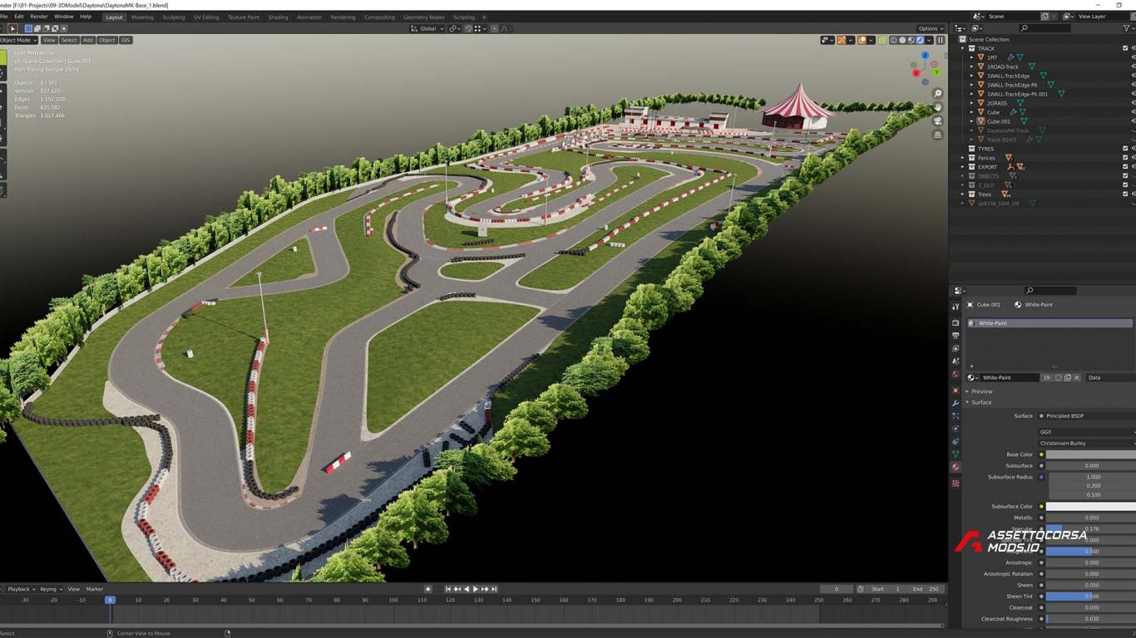This screenshot has width=1136, height=638.
Task: Toggle fake user shield icon for White-Paint
Action: click(x=1058, y=377)
